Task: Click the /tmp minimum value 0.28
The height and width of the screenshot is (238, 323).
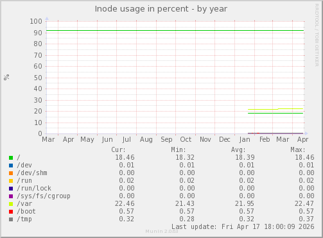Action: [187, 219]
